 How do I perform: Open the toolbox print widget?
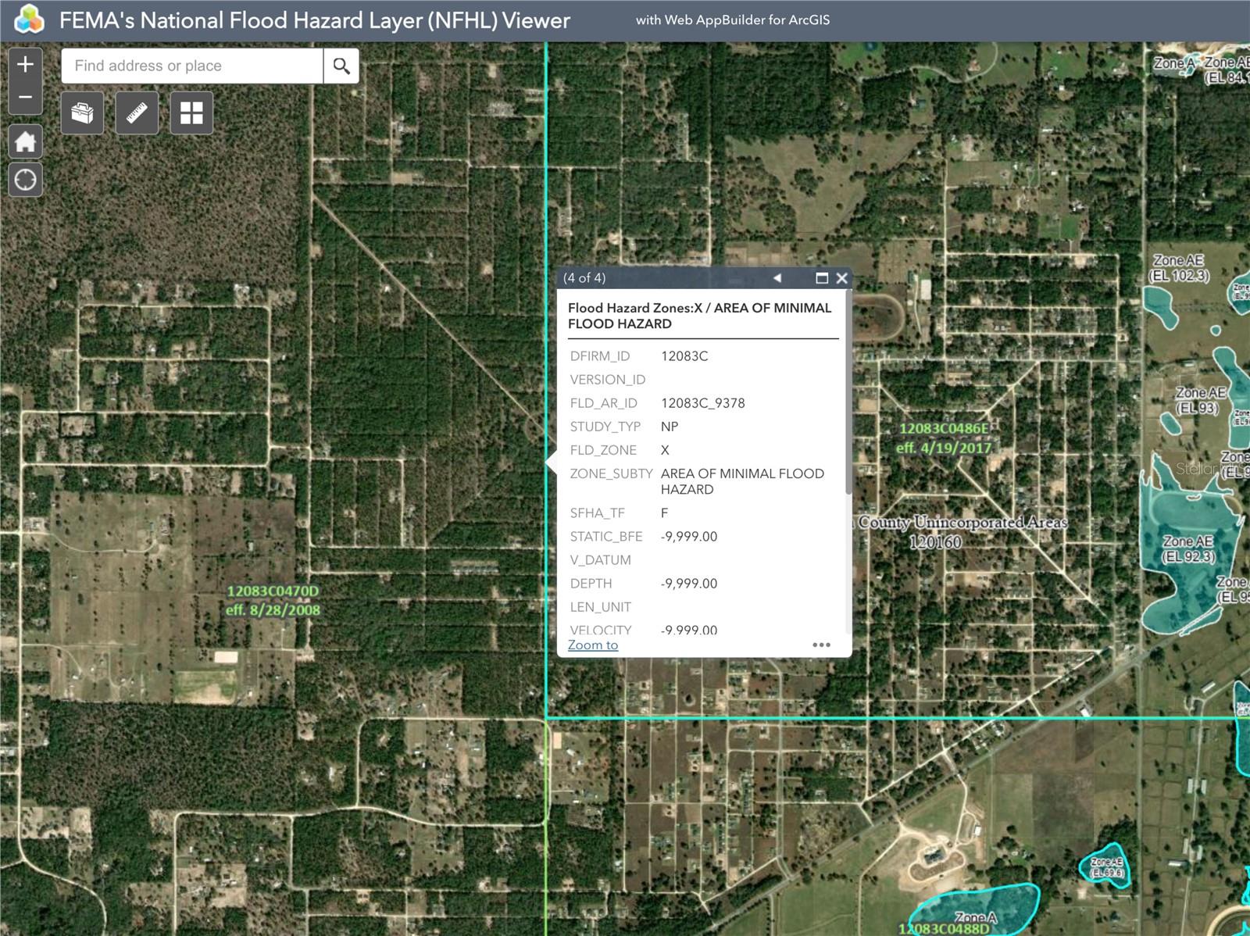[x=82, y=113]
